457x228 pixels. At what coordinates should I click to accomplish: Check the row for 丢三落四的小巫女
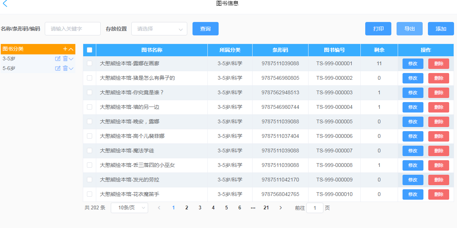pyautogui.click(x=90, y=165)
